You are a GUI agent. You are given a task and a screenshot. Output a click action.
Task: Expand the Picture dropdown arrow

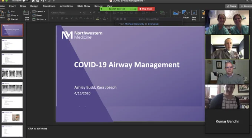click(180, 13)
